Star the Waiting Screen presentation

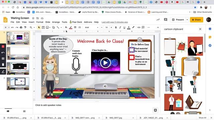33,18
